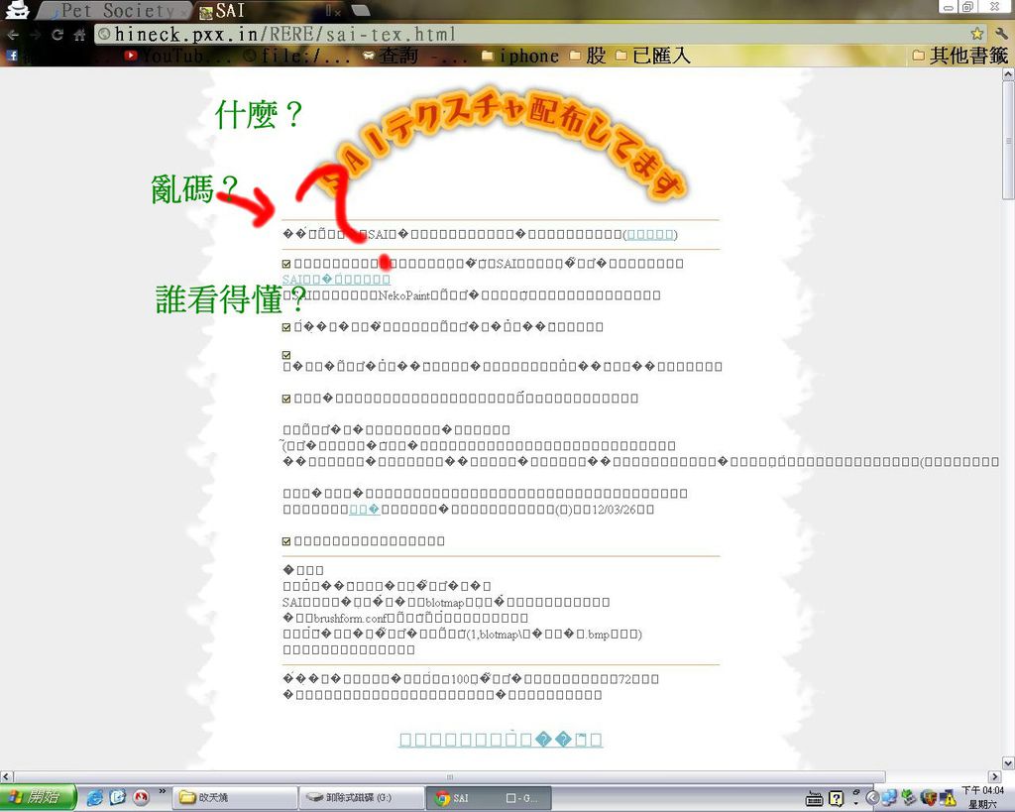Click the NekoPaint text line
The image size is (1015, 812).
(x=471, y=295)
